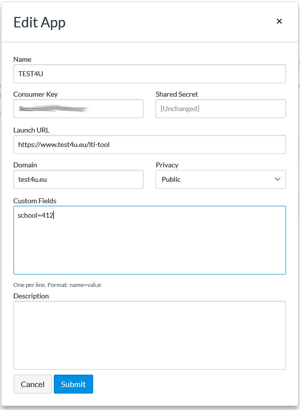Click the Name input field
Viewport: 300px width, 410px height.
click(150, 74)
